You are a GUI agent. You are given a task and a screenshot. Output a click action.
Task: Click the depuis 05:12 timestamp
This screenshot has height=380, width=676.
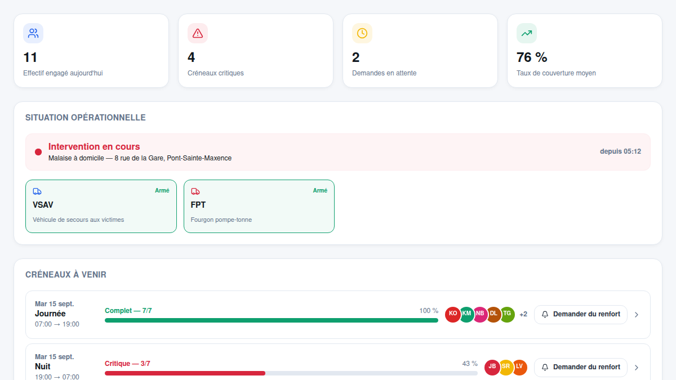point(620,151)
